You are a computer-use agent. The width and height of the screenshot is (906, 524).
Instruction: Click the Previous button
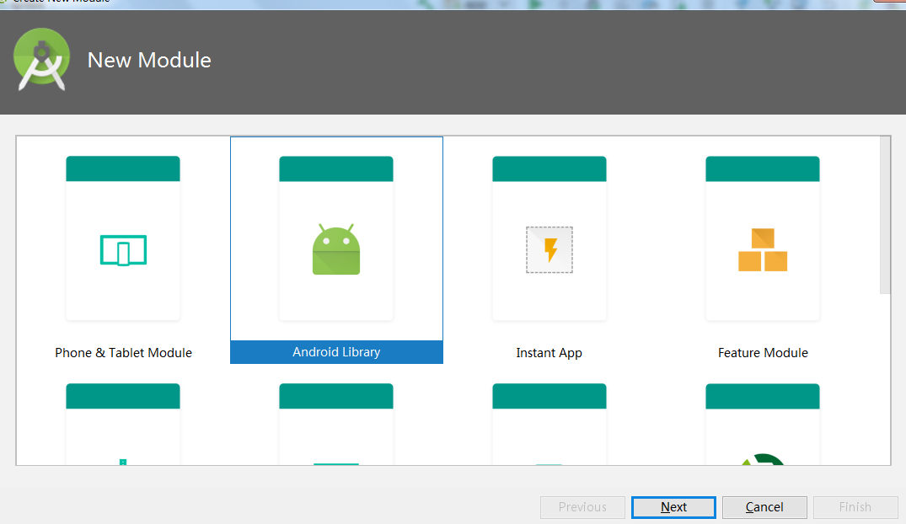582,507
